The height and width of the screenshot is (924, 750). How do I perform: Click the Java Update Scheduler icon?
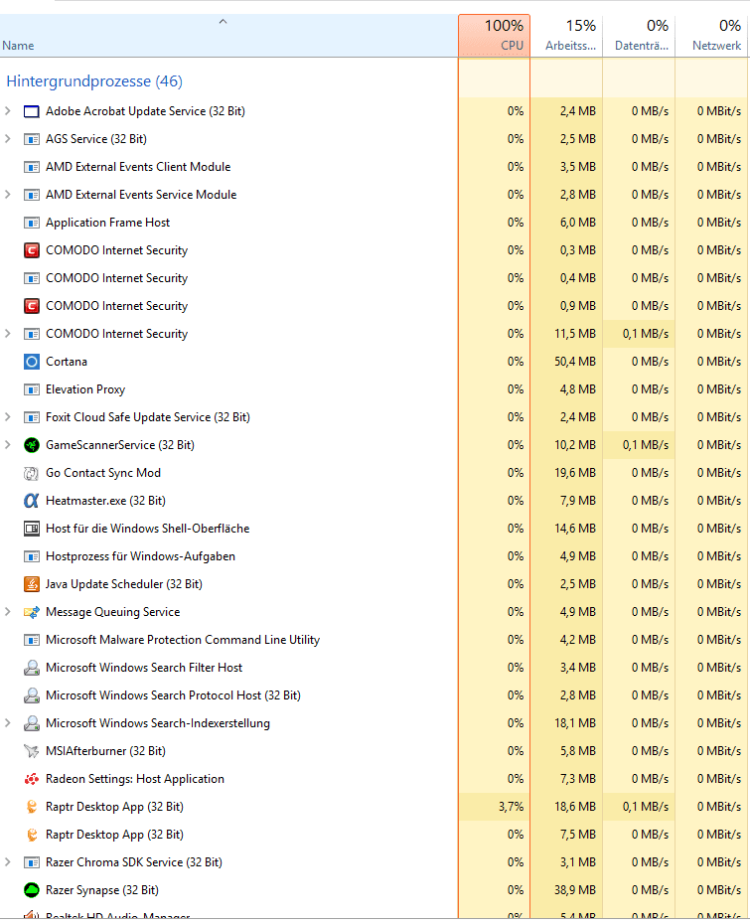(31, 584)
